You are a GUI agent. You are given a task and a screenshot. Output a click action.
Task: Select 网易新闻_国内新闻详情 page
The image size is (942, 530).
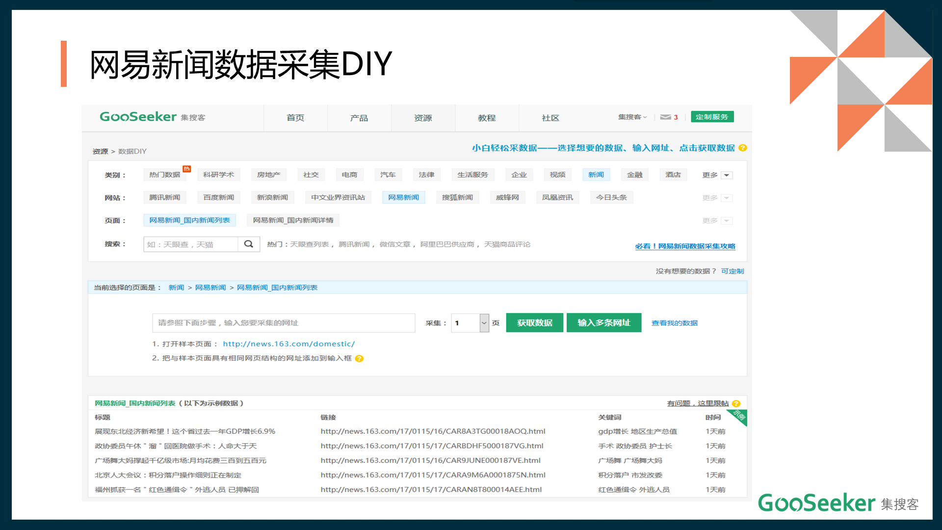(x=293, y=220)
